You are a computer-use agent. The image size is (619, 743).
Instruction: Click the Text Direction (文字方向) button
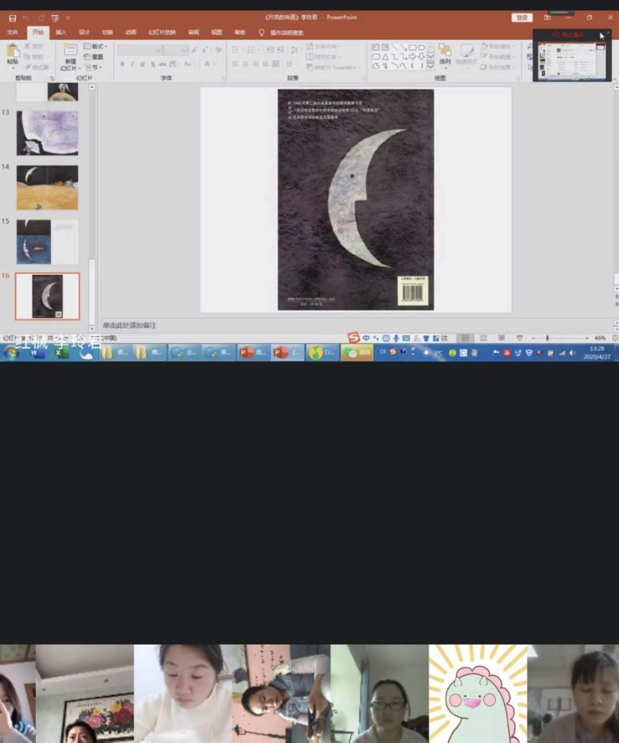324,46
